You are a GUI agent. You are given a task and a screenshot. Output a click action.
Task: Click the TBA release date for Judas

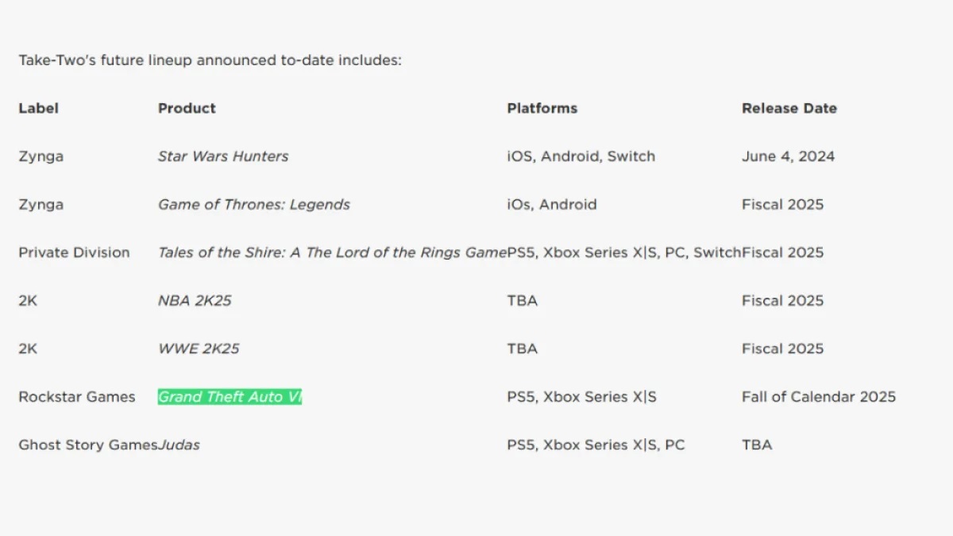pos(757,445)
